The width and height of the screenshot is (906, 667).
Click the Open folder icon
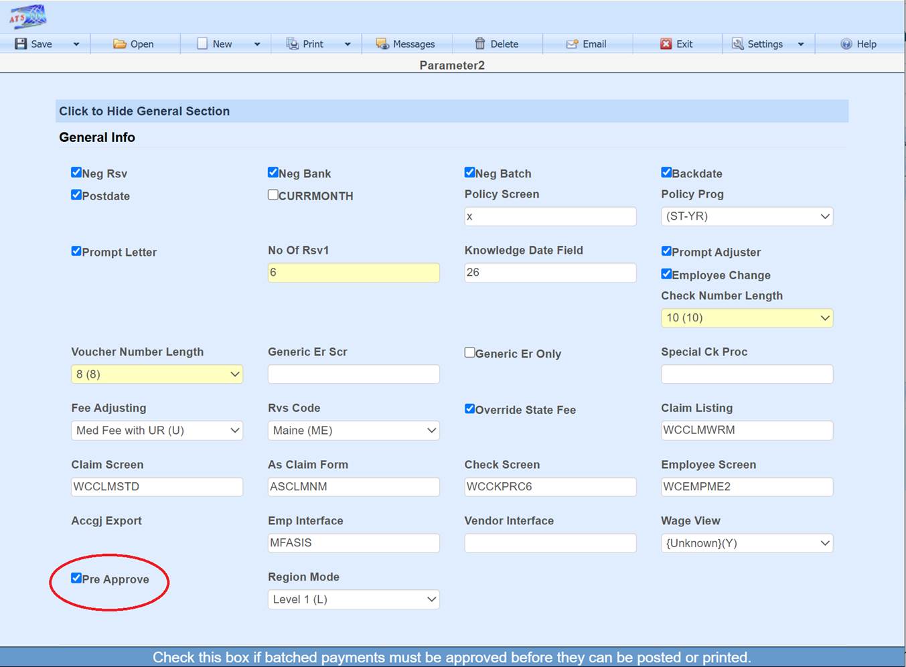[x=119, y=44]
